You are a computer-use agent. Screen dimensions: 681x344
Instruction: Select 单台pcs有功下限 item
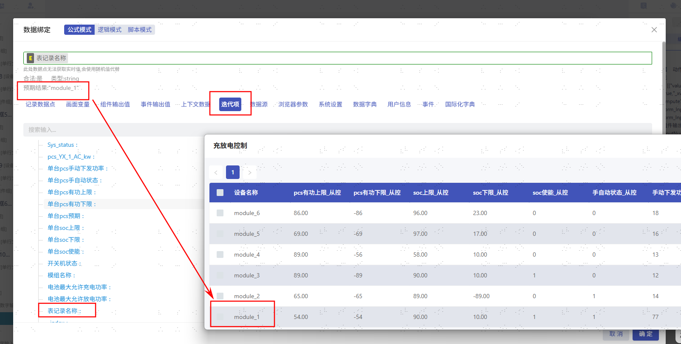pyautogui.click(x=72, y=204)
